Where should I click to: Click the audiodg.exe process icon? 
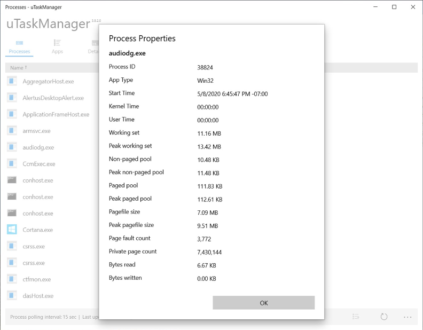click(12, 147)
